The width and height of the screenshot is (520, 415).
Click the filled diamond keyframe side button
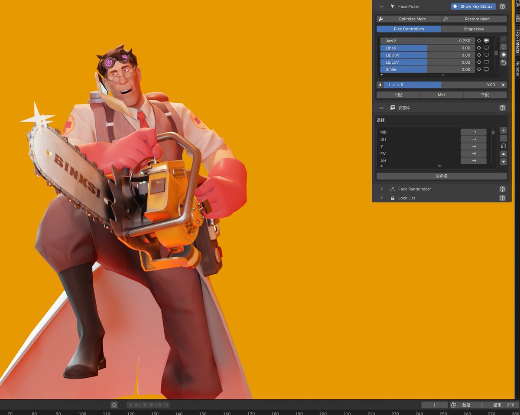(504, 55)
